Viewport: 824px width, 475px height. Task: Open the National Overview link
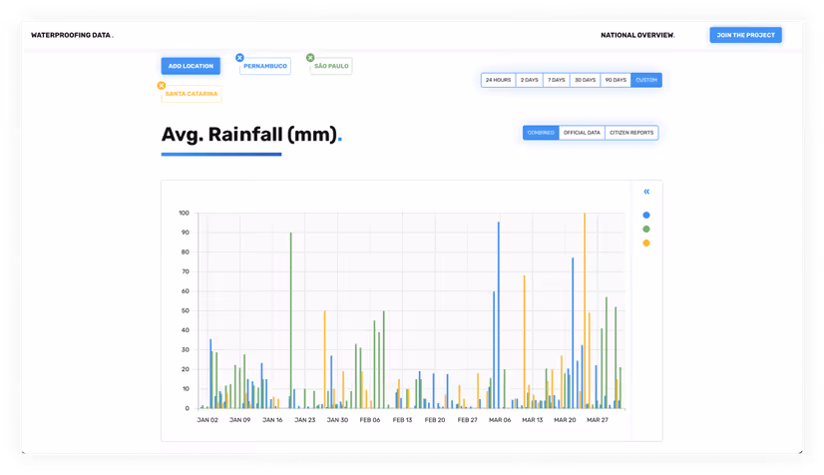(637, 35)
